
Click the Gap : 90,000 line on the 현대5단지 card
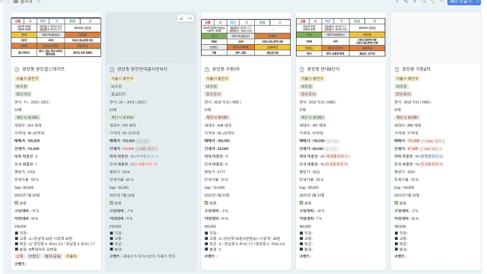(309, 187)
